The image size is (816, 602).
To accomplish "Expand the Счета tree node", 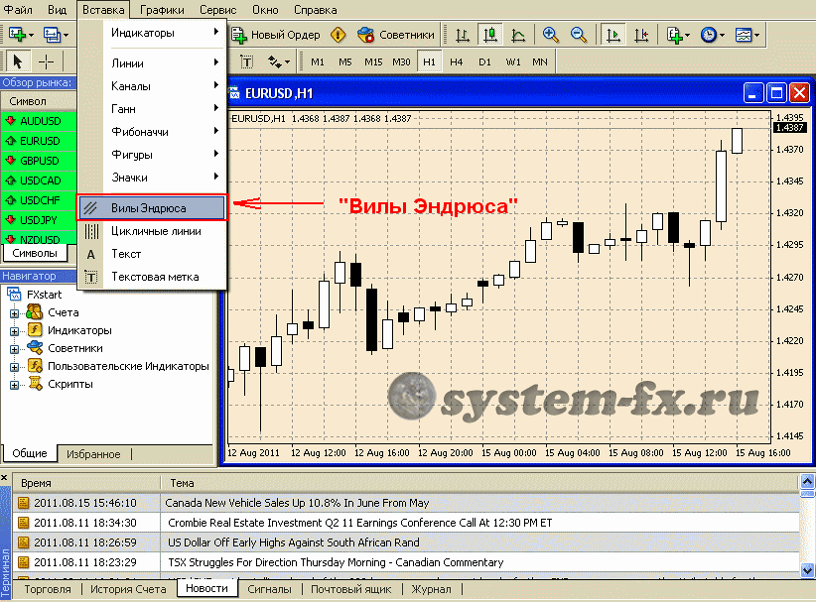I will [15, 313].
